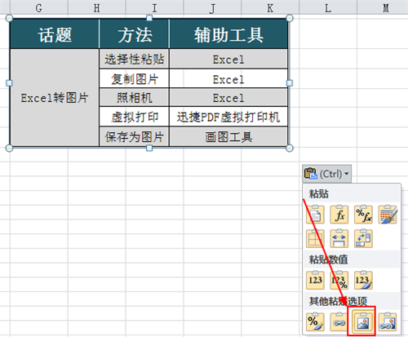Choose the Linked Picture paste icon
The image size is (408, 337).
pyautogui.click(x=388, y=321)
